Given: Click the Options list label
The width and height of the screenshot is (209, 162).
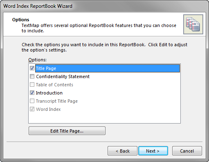Looking at the screenshot, I should pyautogui.click(x=37, y=60).
